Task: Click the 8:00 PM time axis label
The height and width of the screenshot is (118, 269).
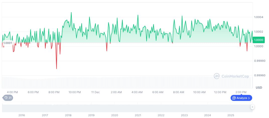Action: coord(54,92)
